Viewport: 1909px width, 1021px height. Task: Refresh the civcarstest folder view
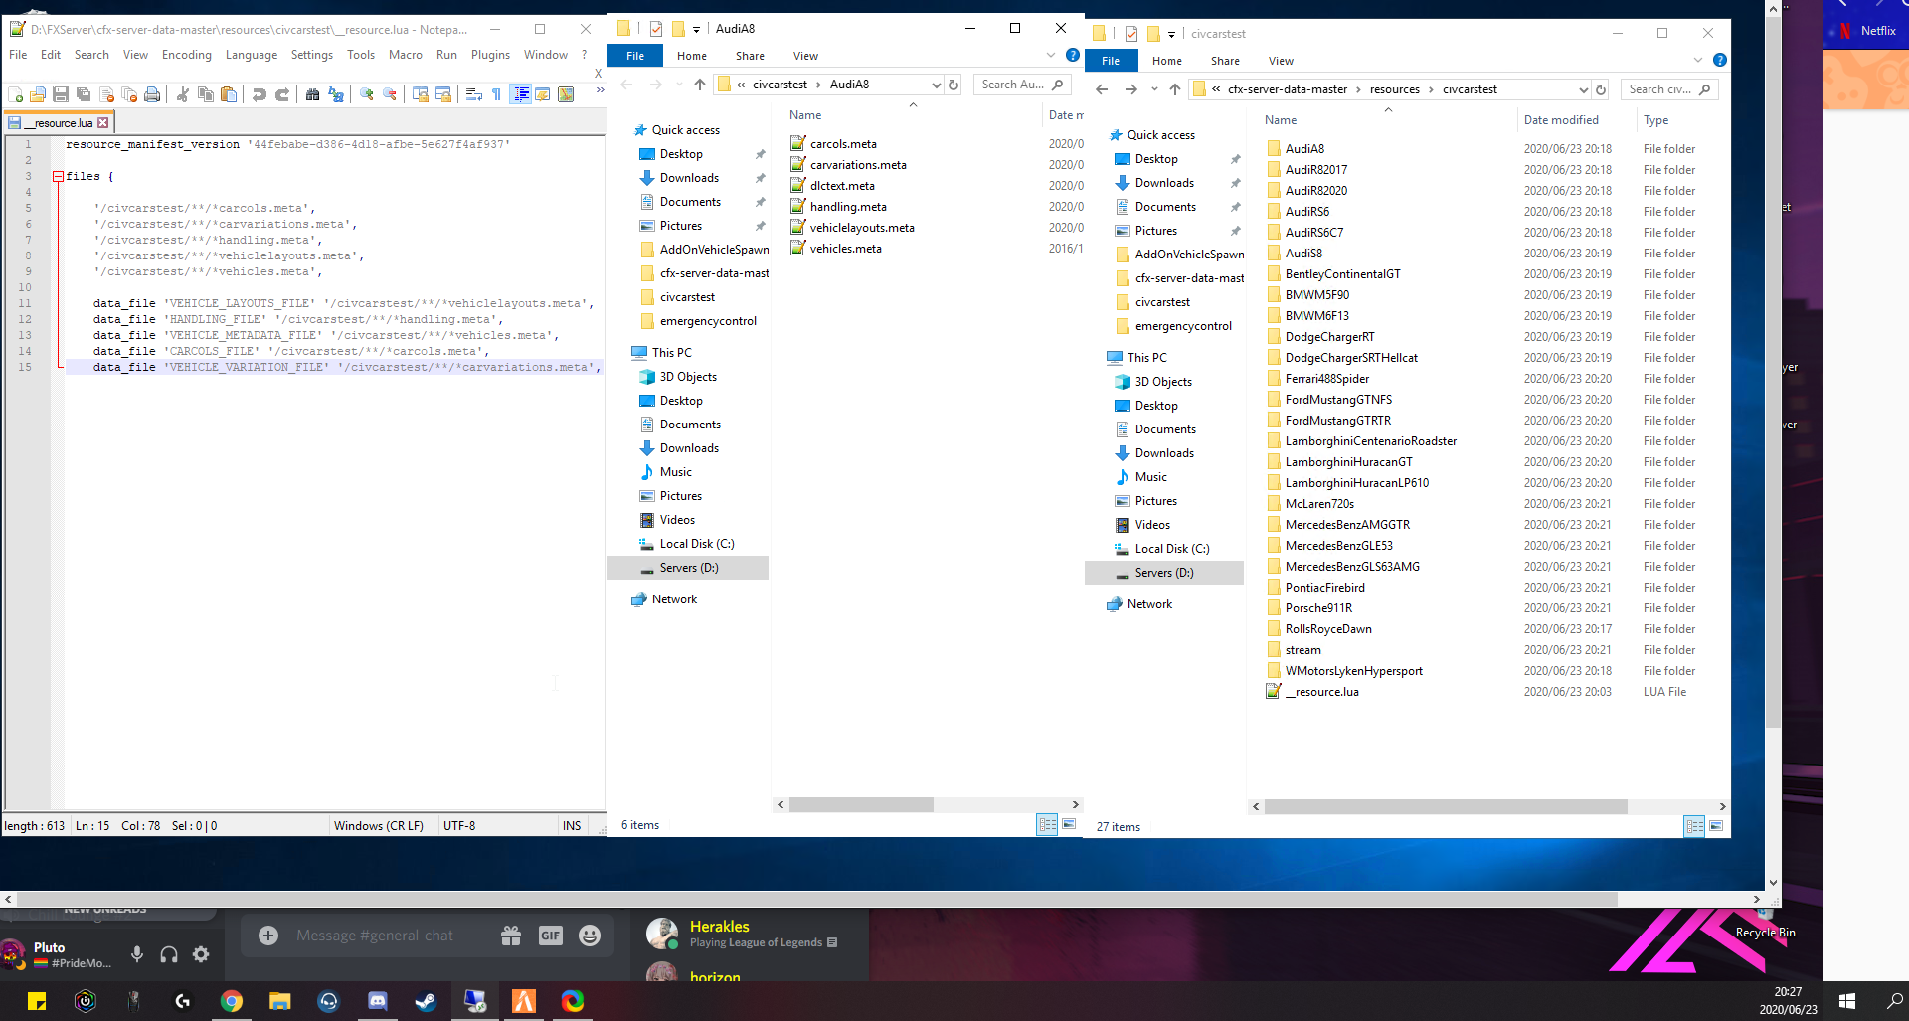point(1601,89)
